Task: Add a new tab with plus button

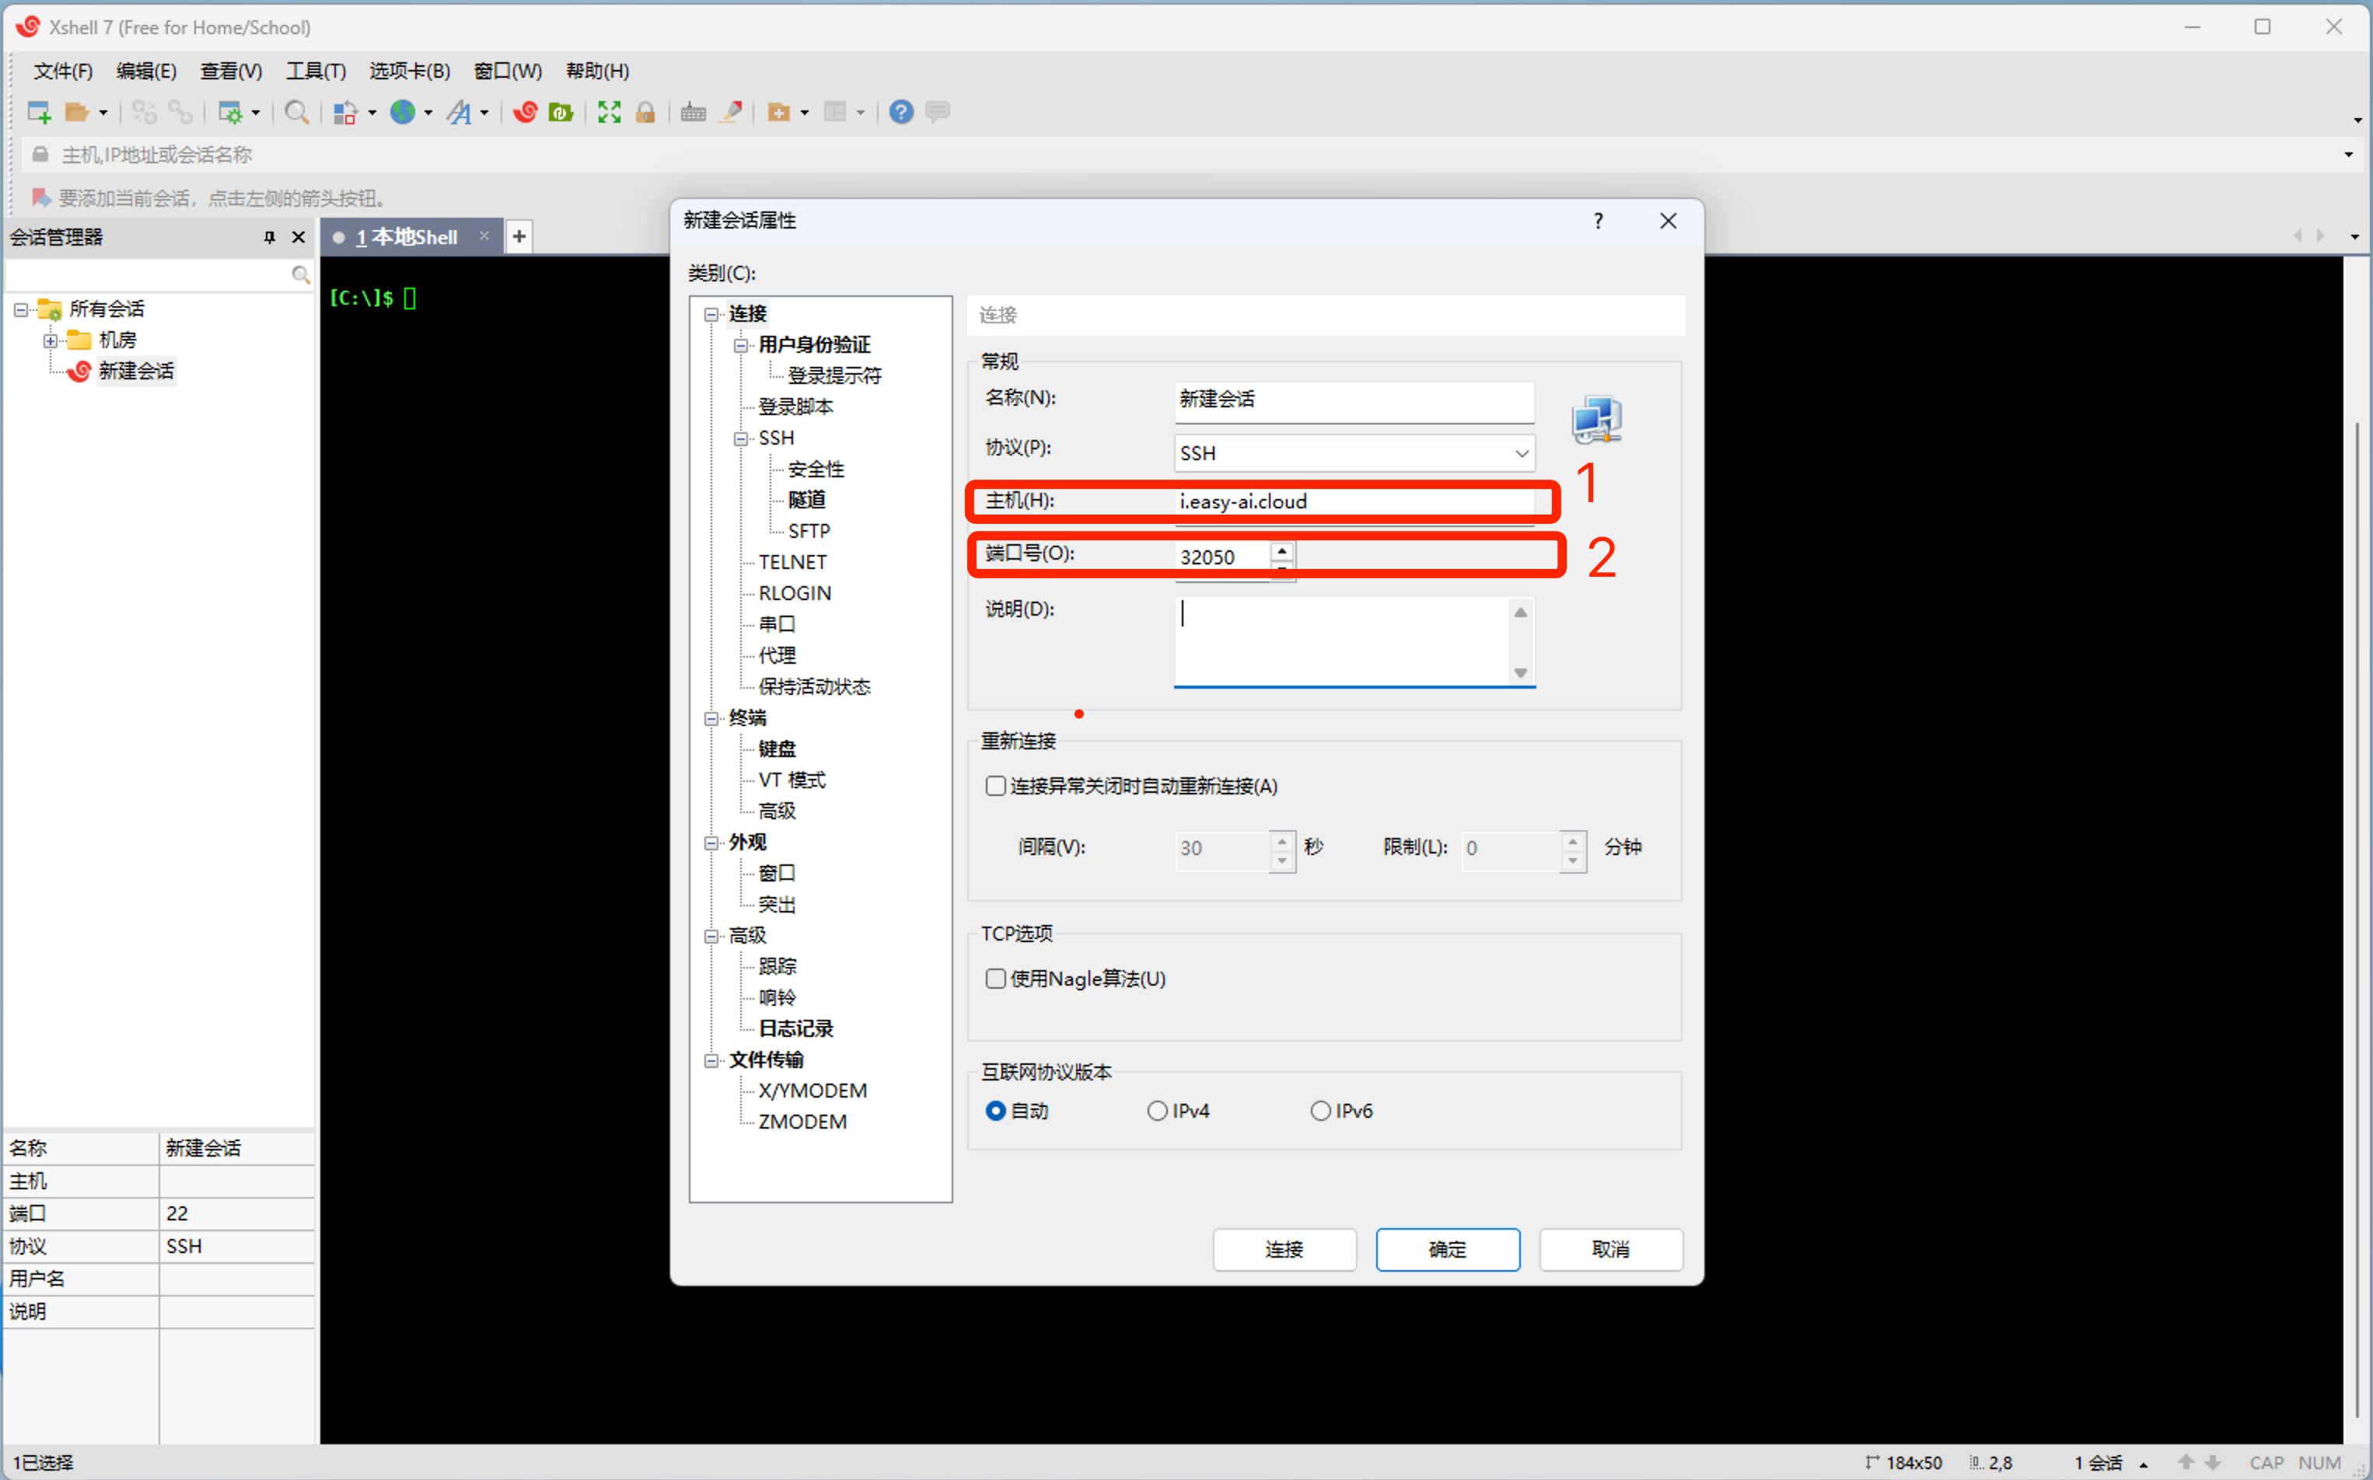Action: pyautogui.click(x=519, y=236)
